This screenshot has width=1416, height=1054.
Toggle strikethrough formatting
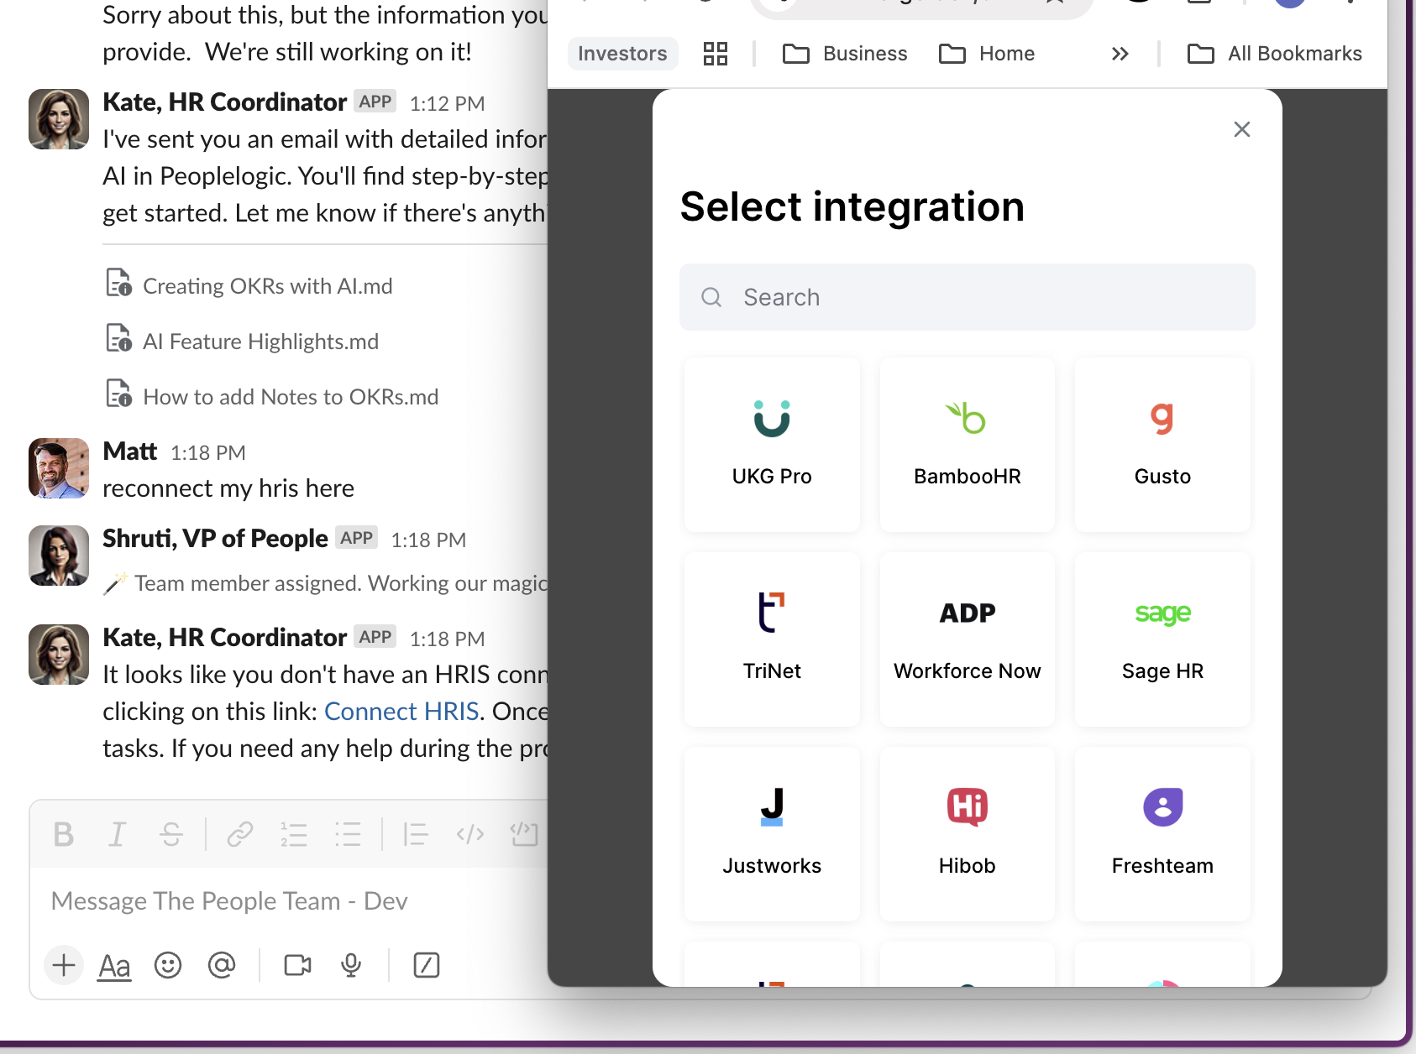(170, 834)
